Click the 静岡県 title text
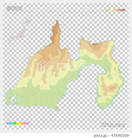The image size is (132, 138). pos(15,9)
